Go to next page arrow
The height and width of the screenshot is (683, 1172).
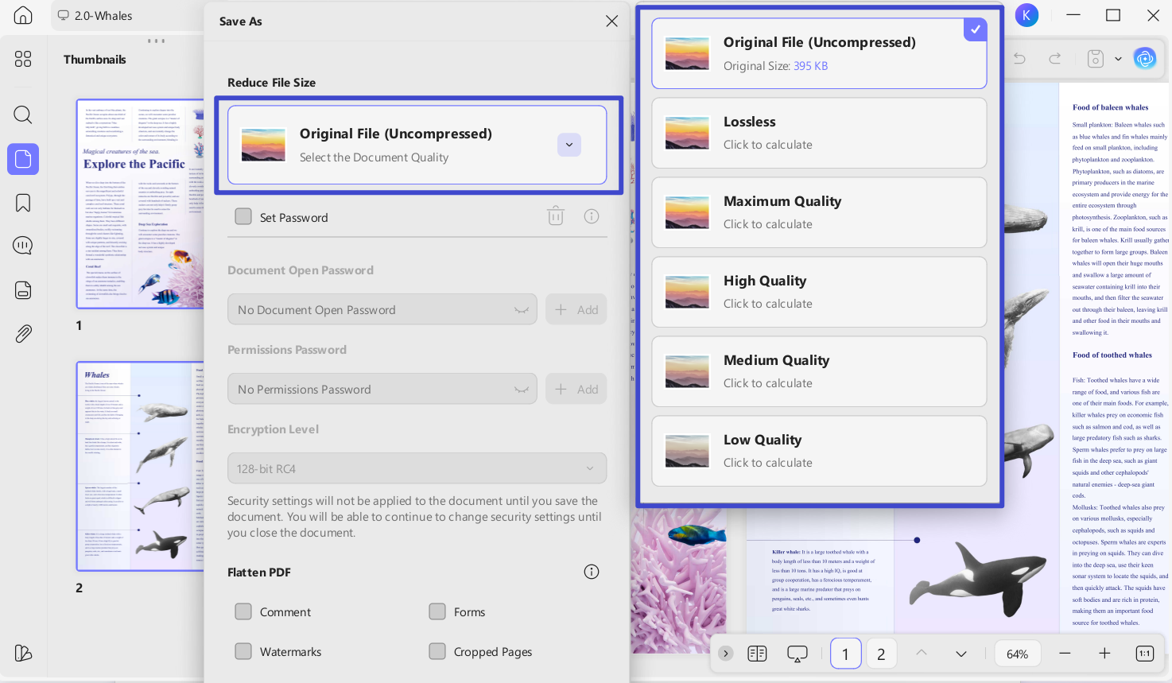[961, 654]
